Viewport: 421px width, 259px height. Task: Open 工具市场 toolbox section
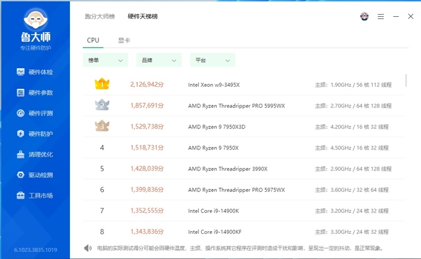pos(35,196)
